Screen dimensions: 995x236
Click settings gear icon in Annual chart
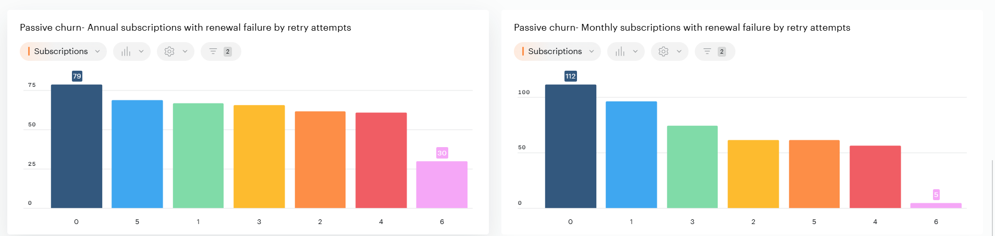[x=169, y=51]
